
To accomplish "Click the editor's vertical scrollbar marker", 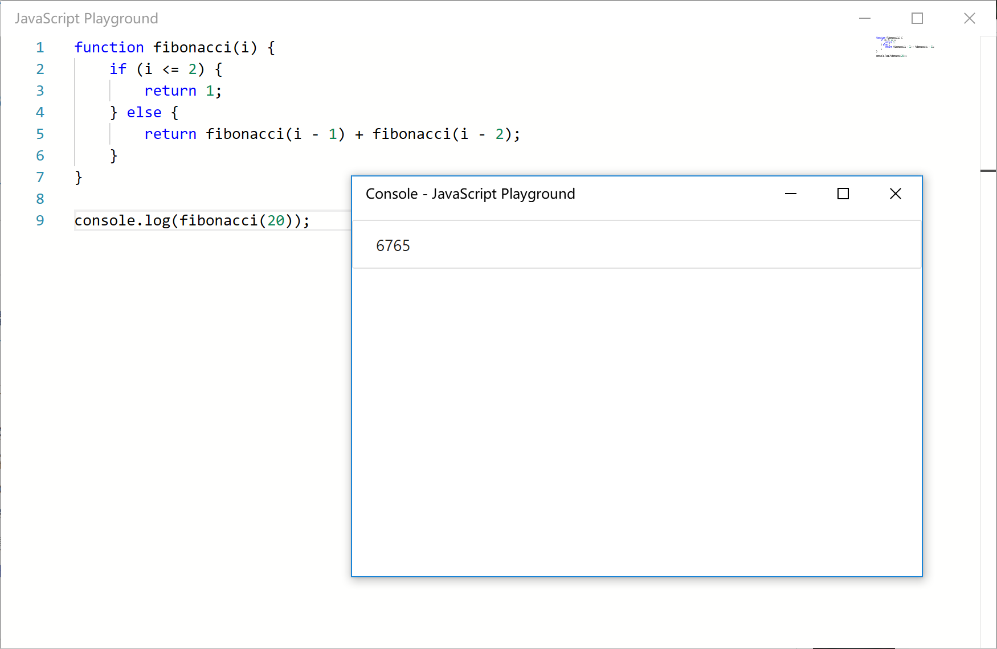I will coord(988,171).
